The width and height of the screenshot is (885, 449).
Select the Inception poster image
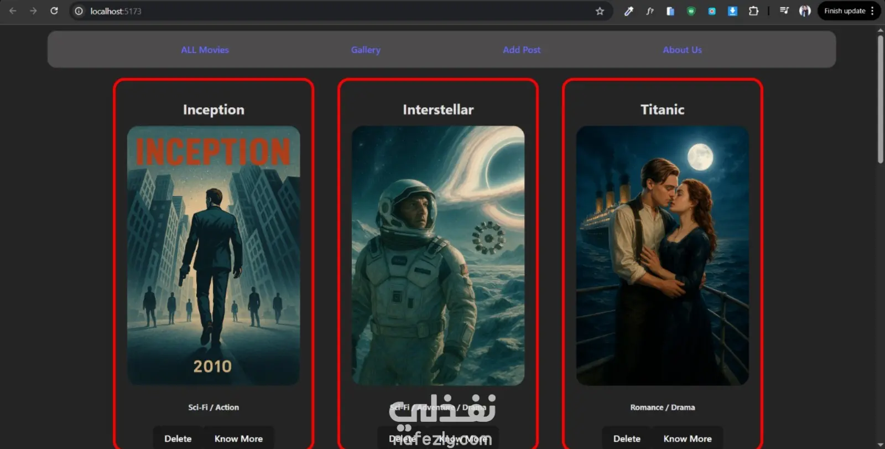pos(214,256)
